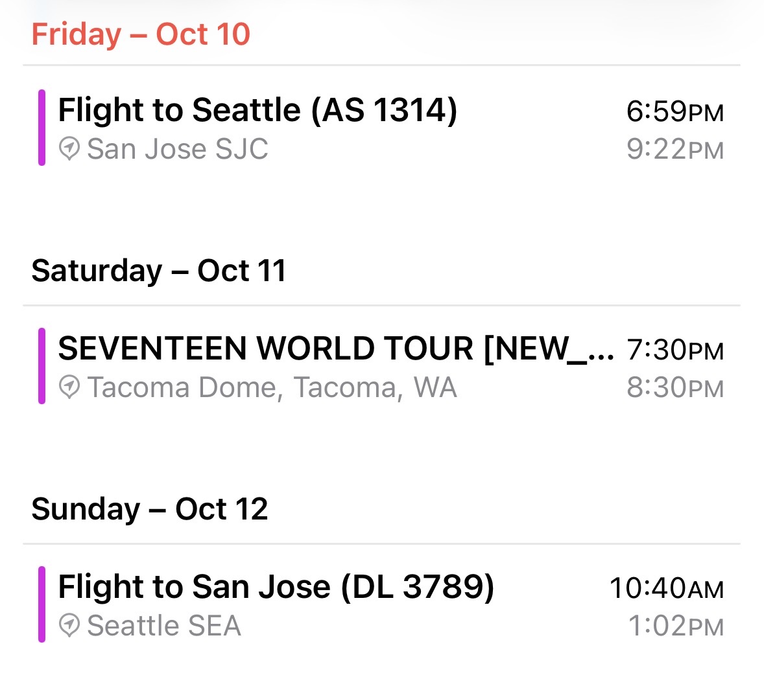
Task: Click the 6:59PM departure time
Action: tap(674, 111)
